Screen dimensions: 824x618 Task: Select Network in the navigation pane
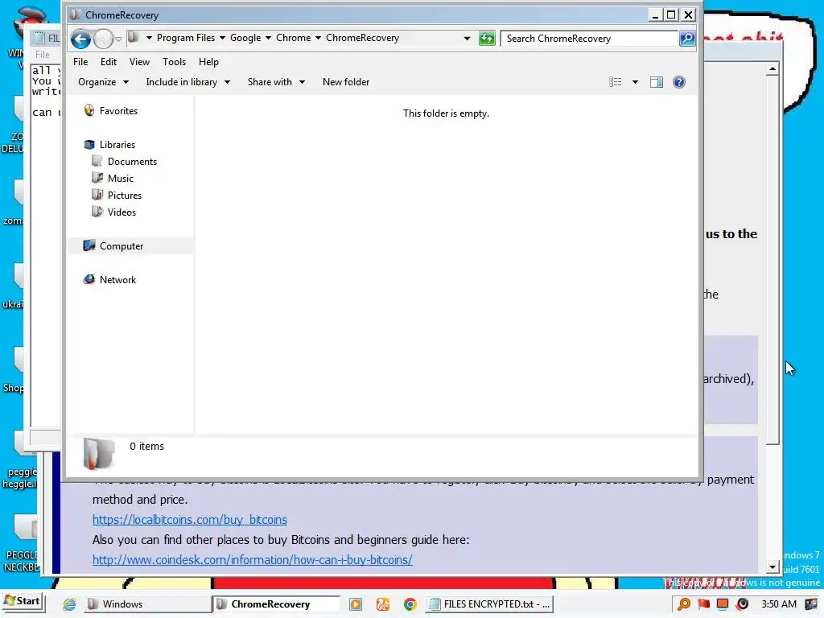click(117, 279)
